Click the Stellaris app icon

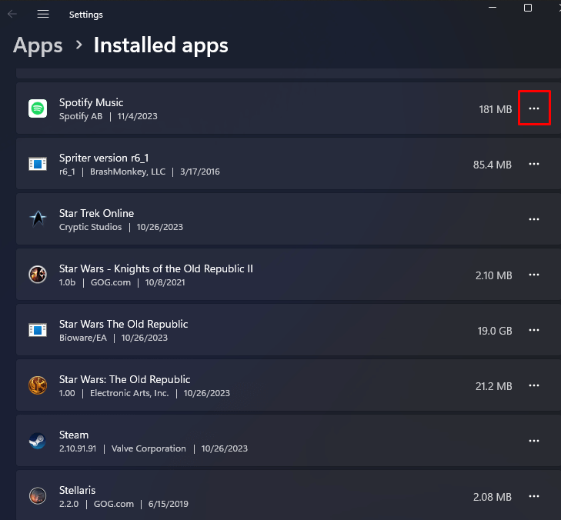[x=38, y=496]
